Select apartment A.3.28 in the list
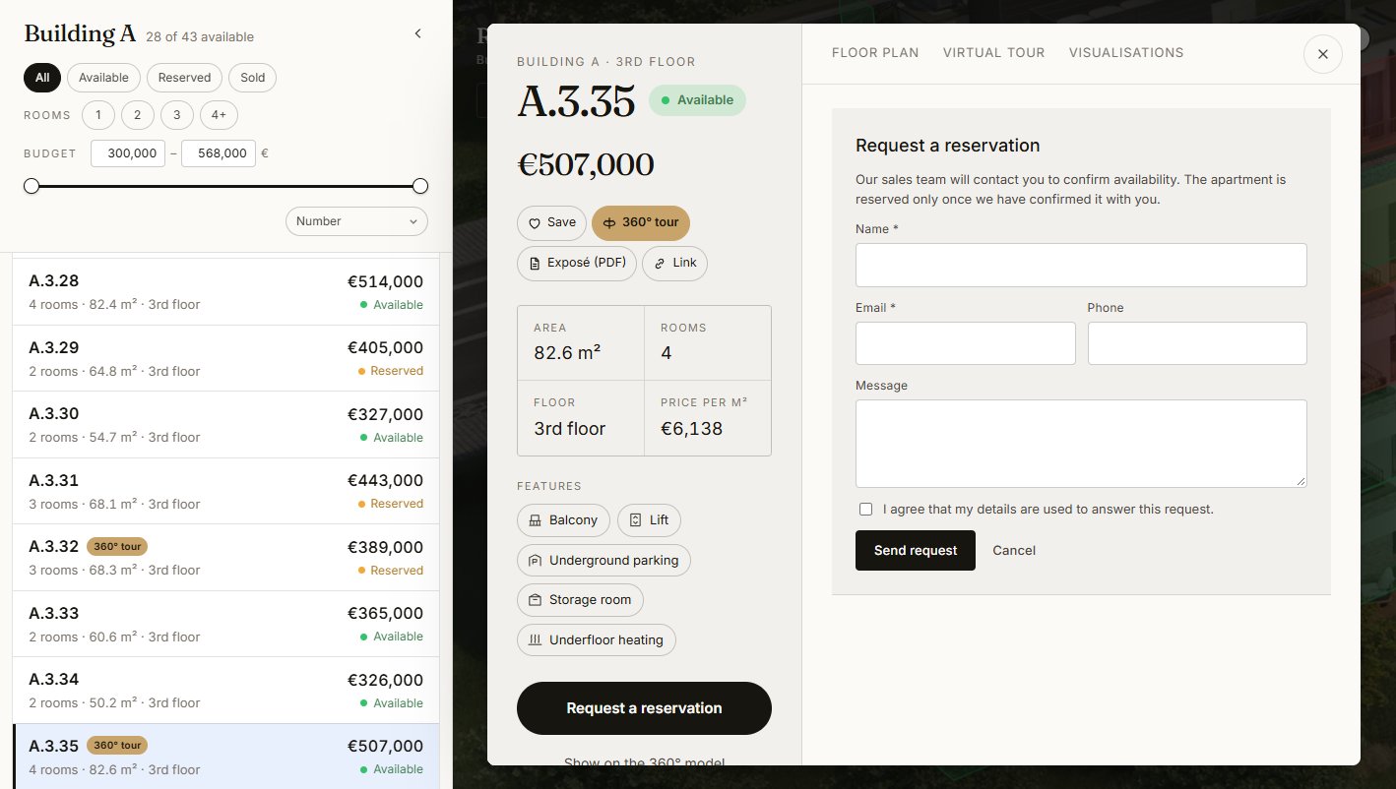This screenshot has height=789, width=1396. [x=225, y=292]
